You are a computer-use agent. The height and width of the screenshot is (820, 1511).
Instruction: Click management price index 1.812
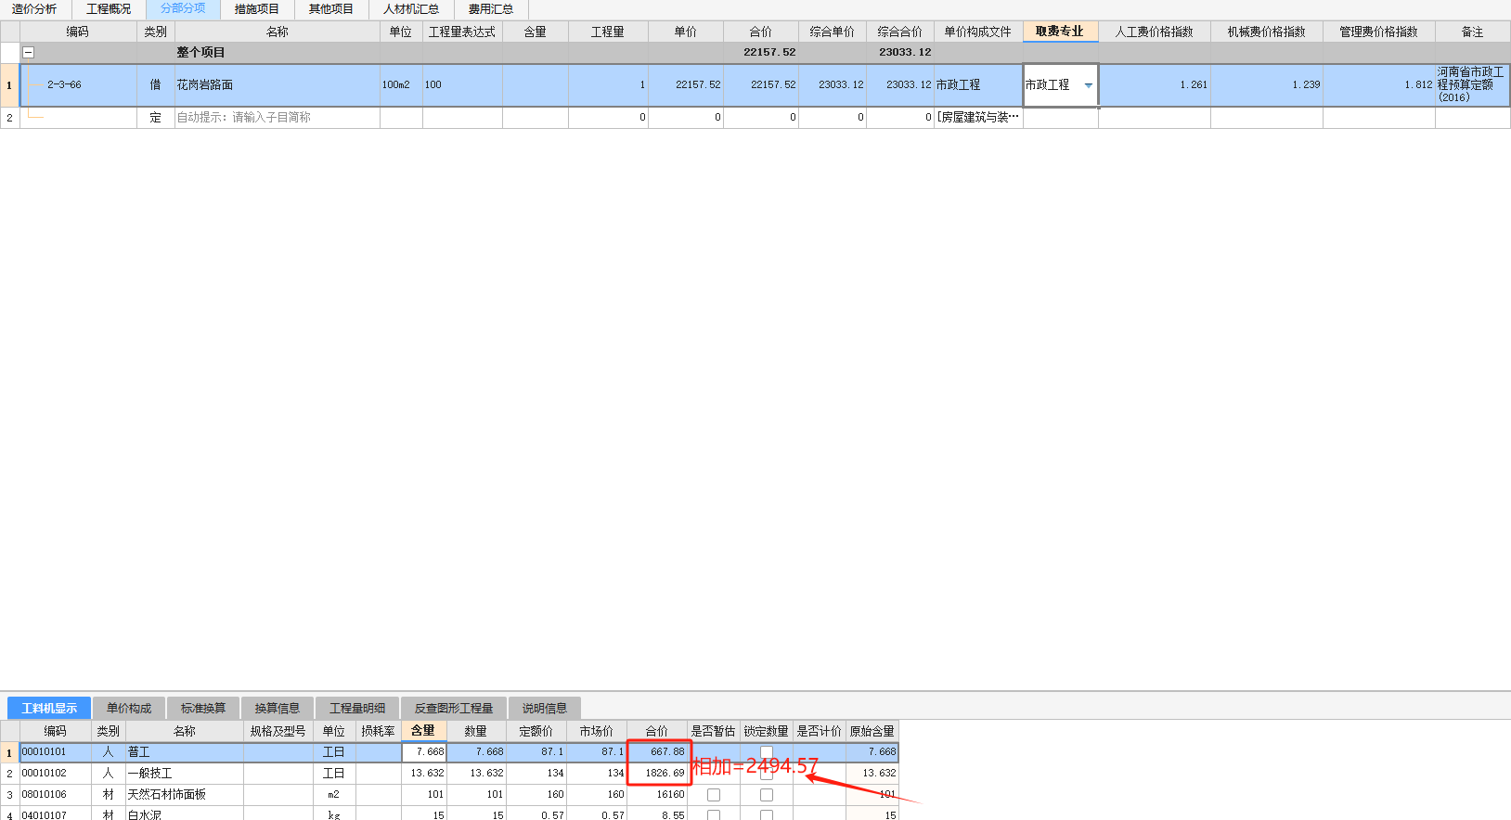[1379, 84]
